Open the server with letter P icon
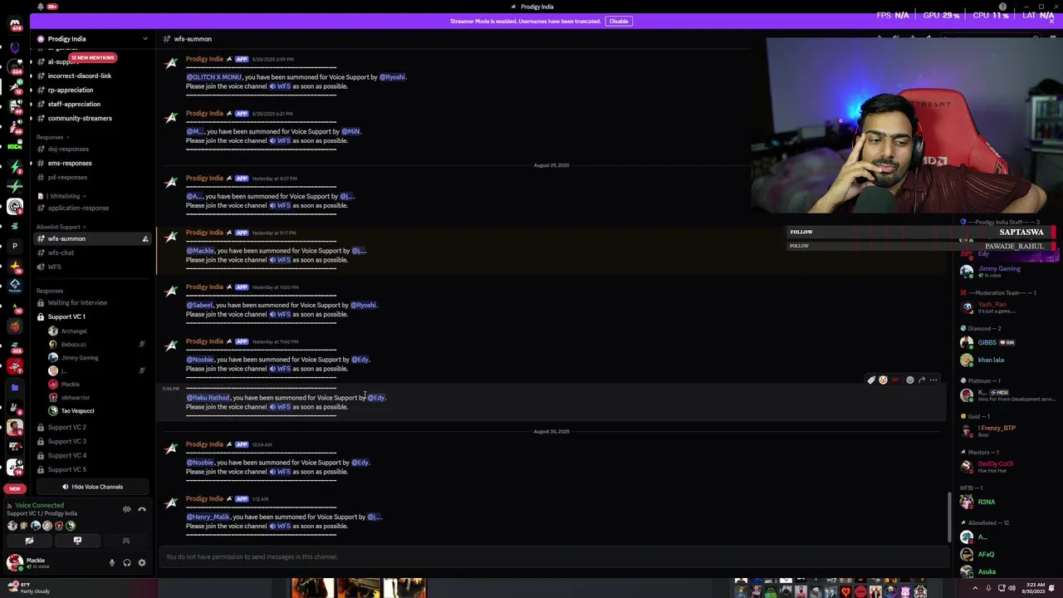 (x=15, y=246)
